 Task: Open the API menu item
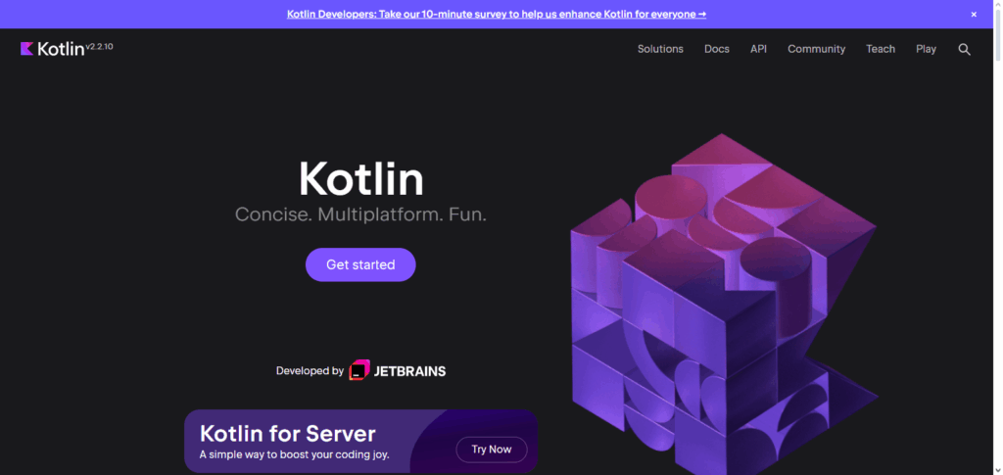758,49
